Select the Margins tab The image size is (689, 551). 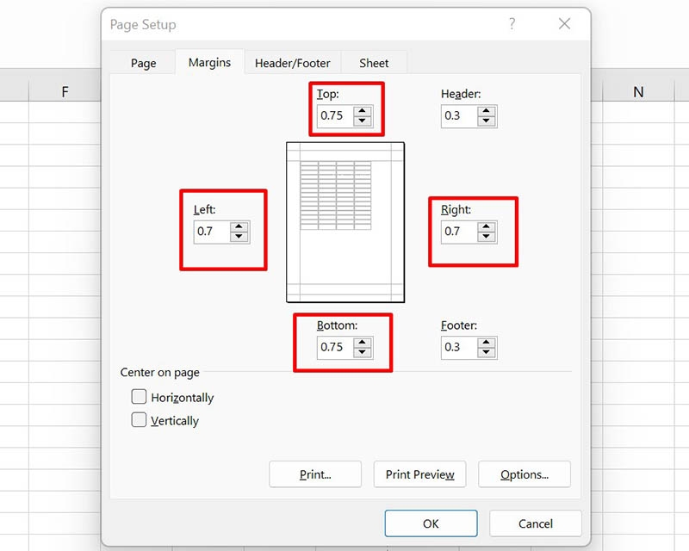(x=208, y=62)
